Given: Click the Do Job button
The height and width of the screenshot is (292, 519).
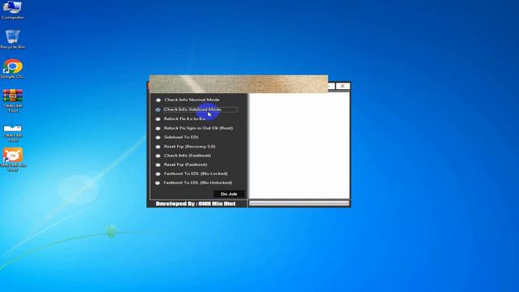Looking at the screenshot, I should pyautogui.click(x=229, y=194).
